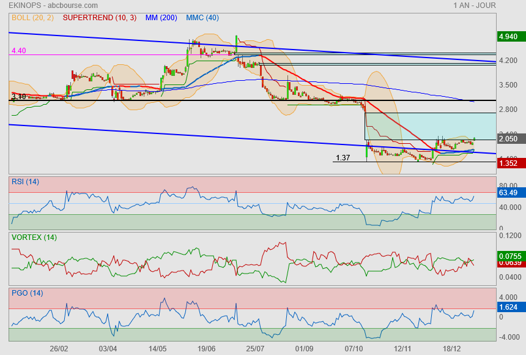The image size is (526, 355).
Task: Click the RSI (14) panel label
Action: point(25,181)
